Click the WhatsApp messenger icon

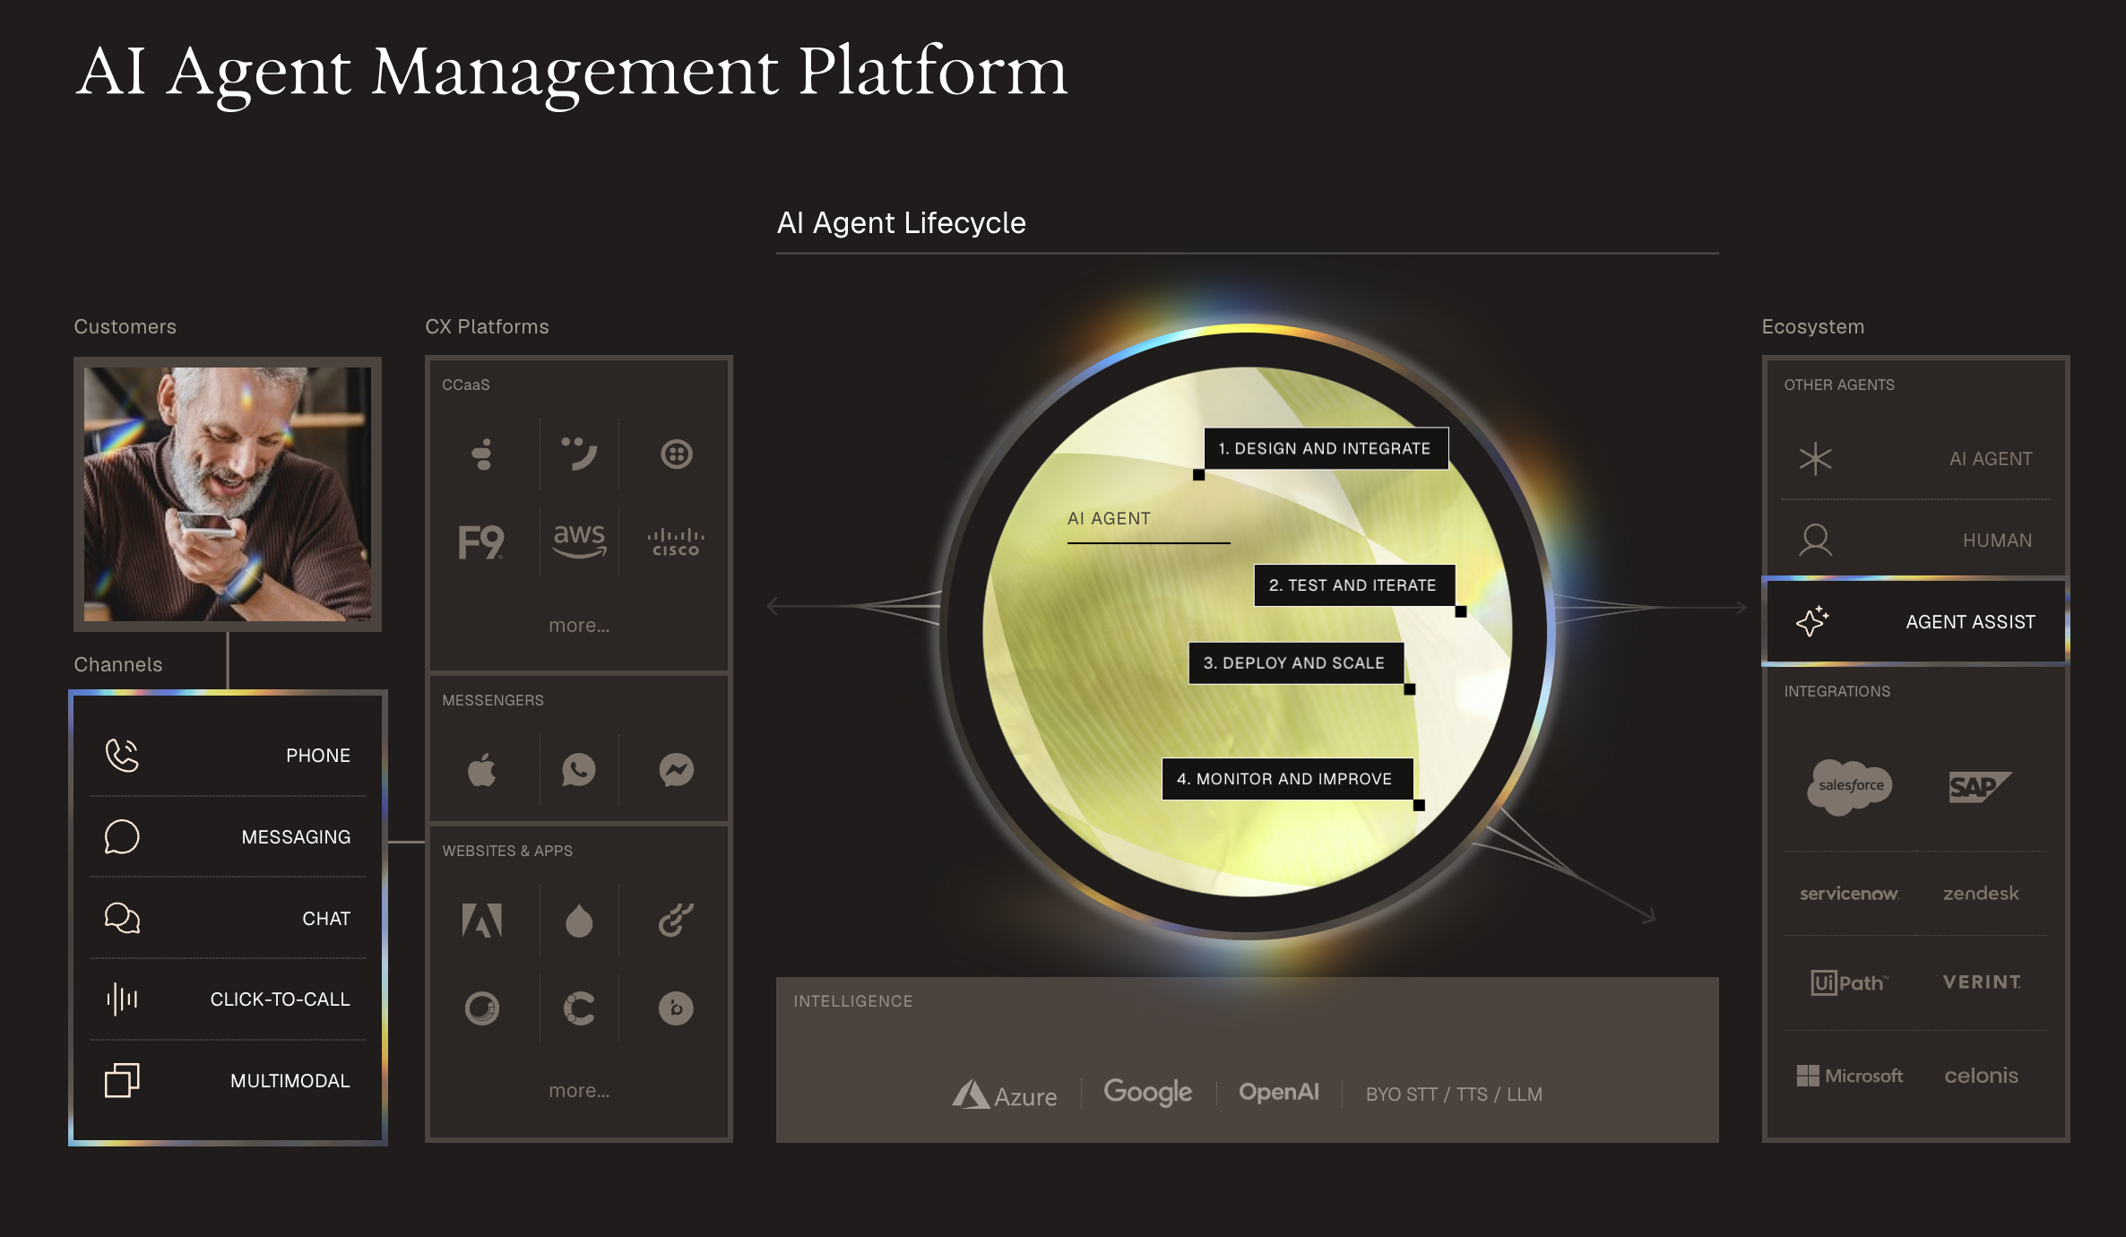[x=579, y=770]
